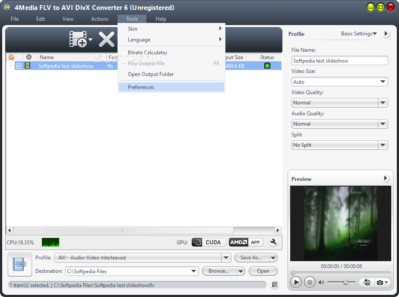Image resolution: width=399 pixels, height=297 pixels.
Task: Select Bitrate Calculator from Tools menu
Action: pyautogui.click(x=171, y=53)
